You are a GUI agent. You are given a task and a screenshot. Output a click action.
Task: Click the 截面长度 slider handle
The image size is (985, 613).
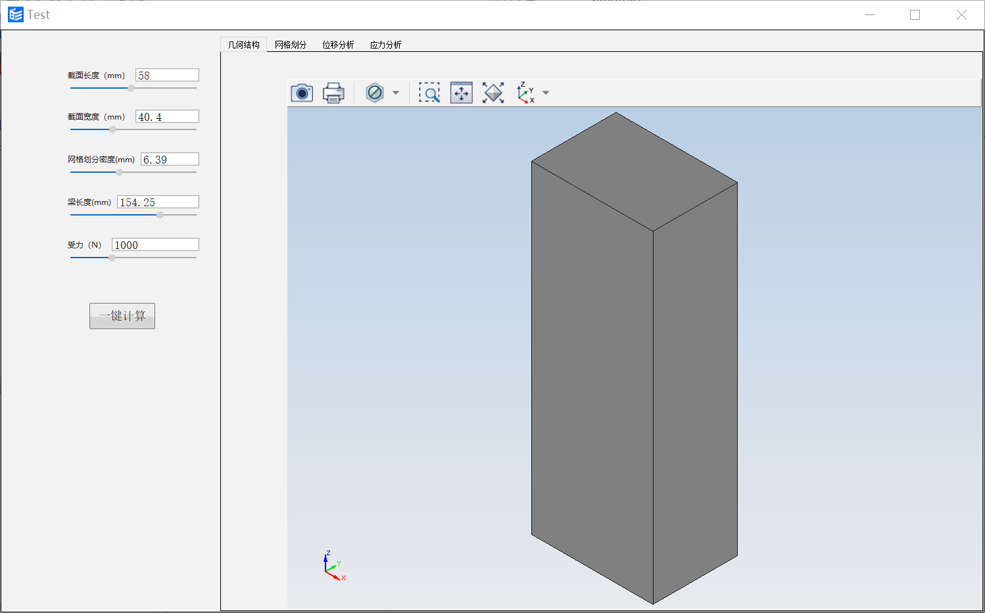click(131, 88)
